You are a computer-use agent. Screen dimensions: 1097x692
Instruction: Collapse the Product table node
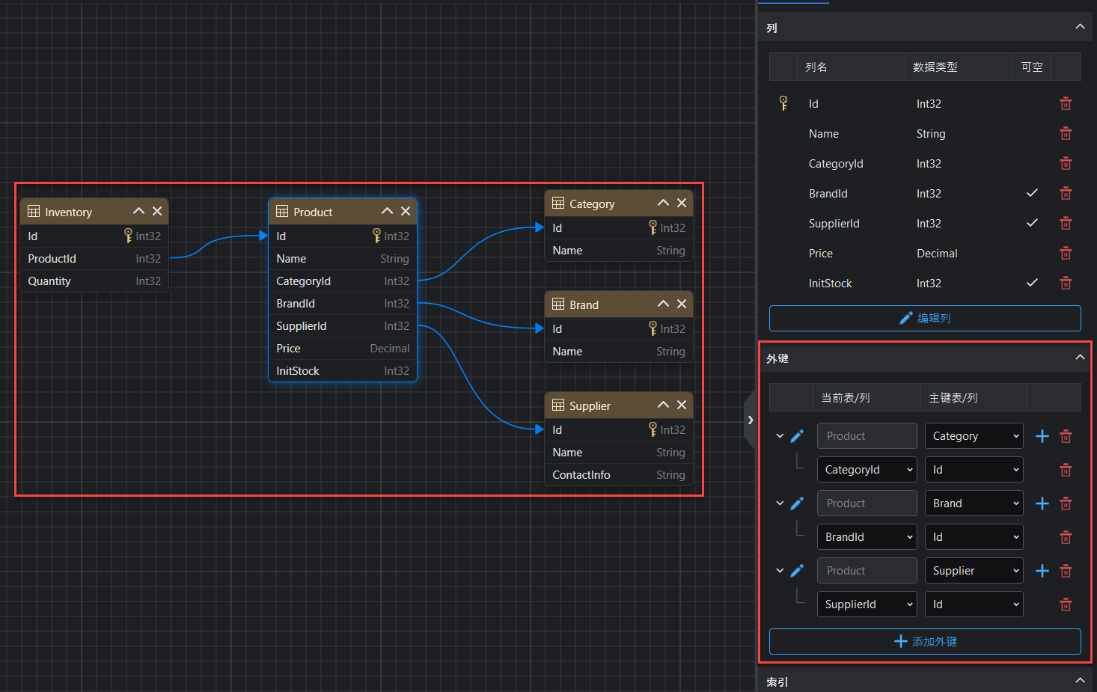pos(387,212)
